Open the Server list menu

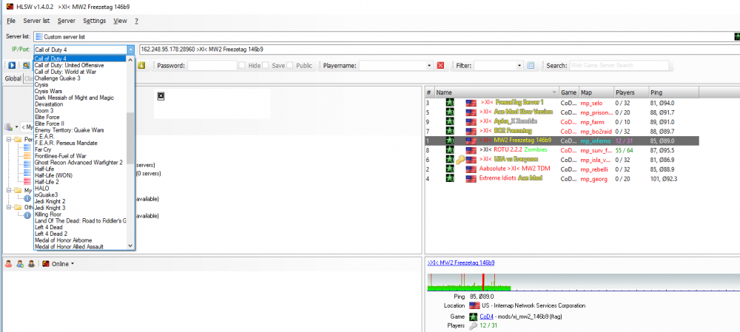click(x=36, y=21)
